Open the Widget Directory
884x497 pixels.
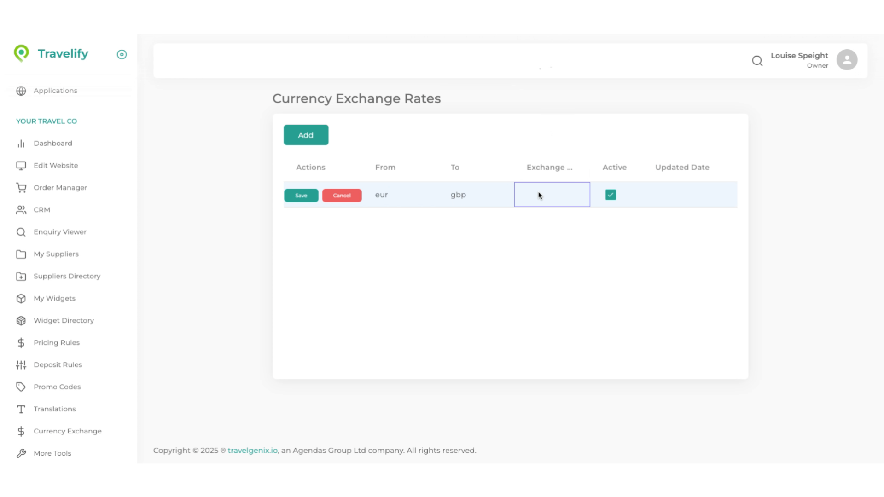tap(64, 320)
